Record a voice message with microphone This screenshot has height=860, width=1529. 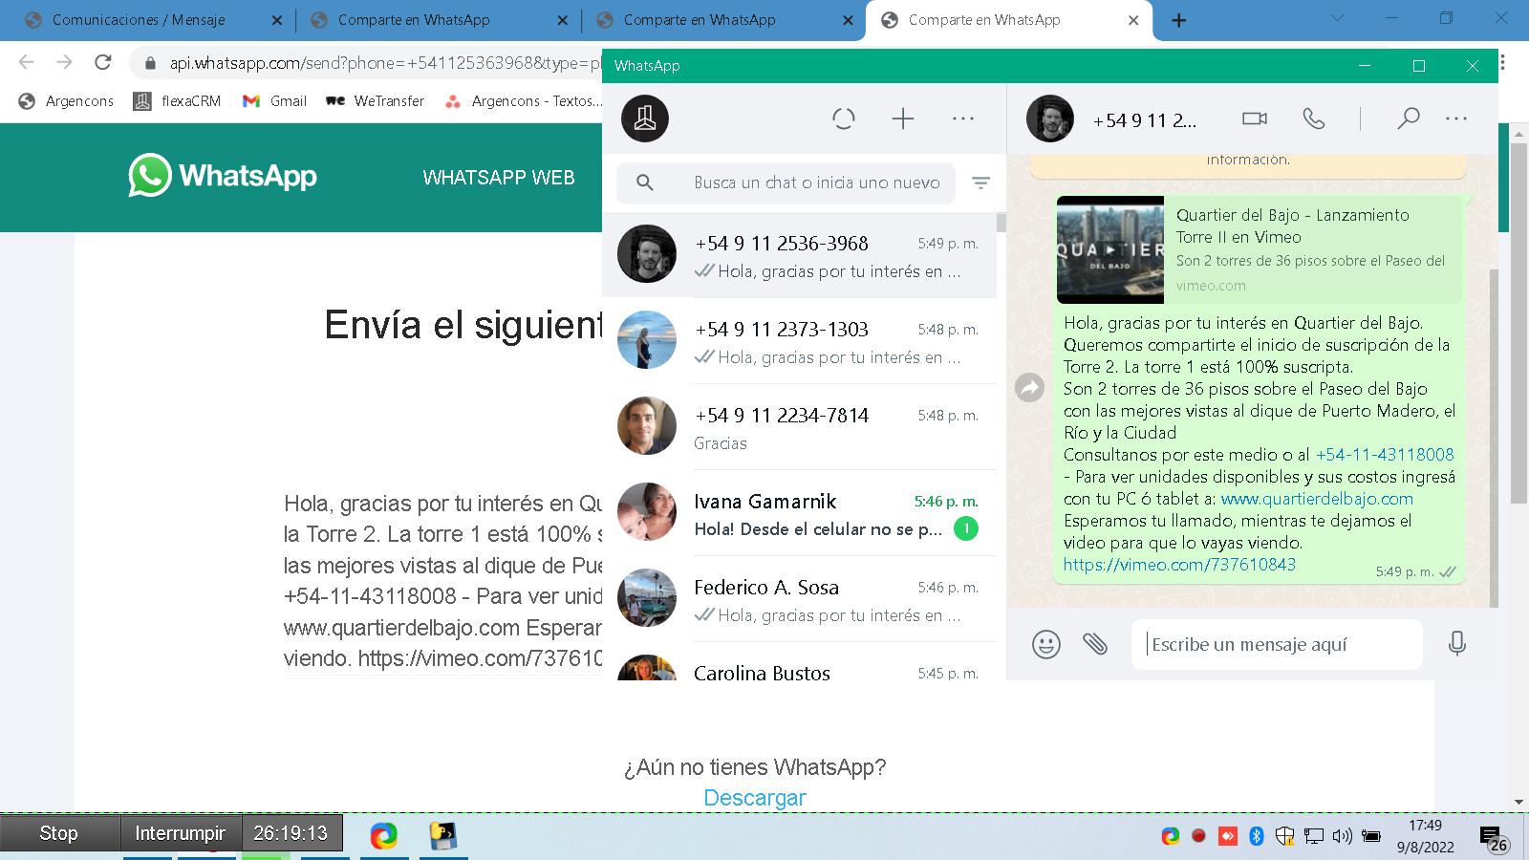click(1456, 643)
